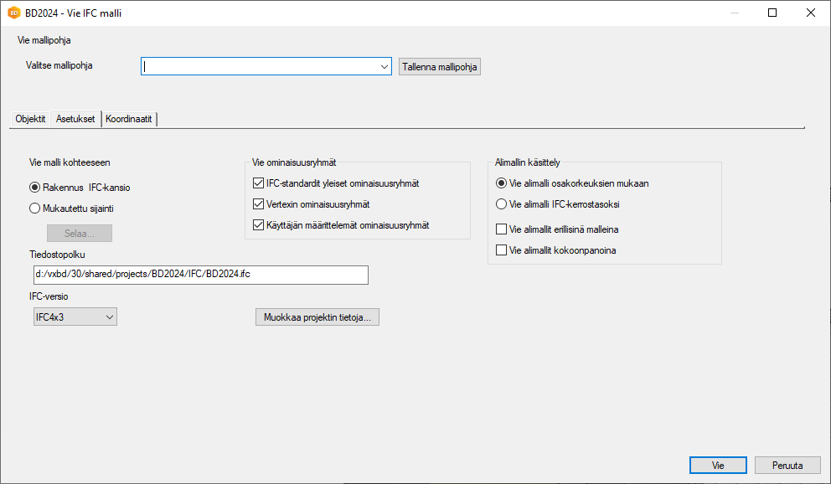The image size is (831, 484).
Task: Select Vie alimalli IFC-kerrostasoksi option
Action: click(502, 203)
